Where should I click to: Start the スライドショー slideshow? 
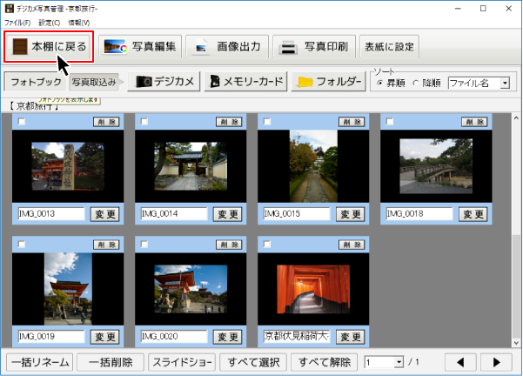click(x=182, y=362)
